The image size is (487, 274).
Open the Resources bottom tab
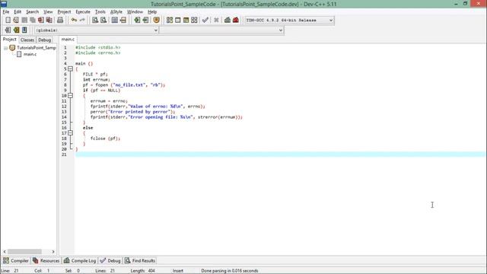point(46,260)
